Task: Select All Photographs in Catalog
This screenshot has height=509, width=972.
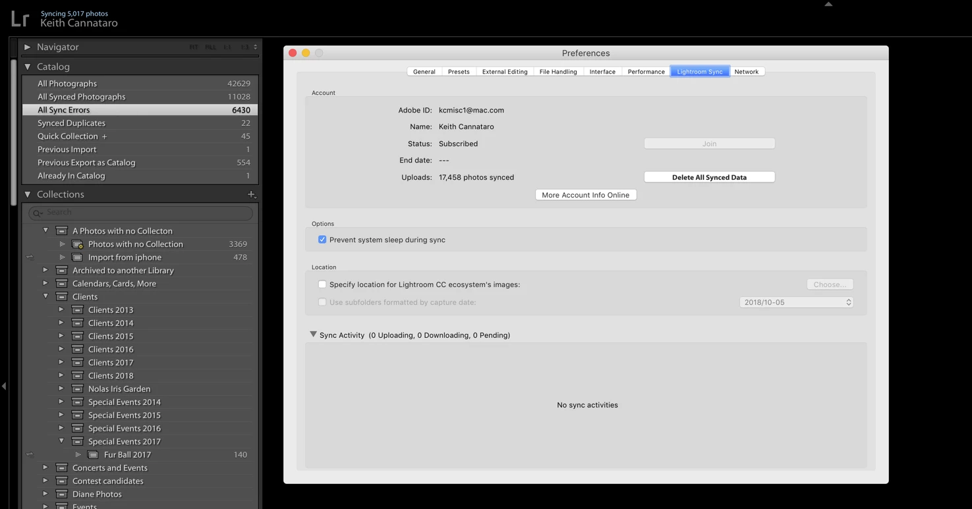Action: tap(140, 84)
